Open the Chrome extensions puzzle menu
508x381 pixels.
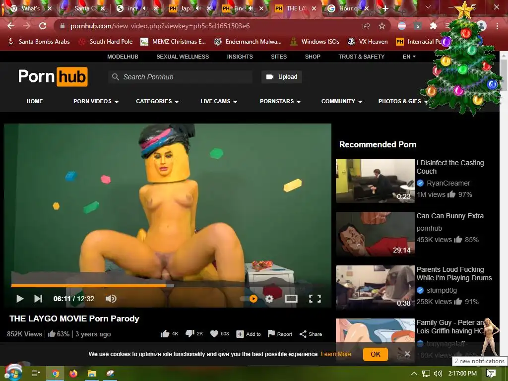point(433,26)
